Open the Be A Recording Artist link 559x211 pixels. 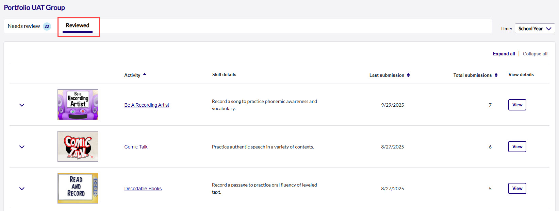(147, 105)
